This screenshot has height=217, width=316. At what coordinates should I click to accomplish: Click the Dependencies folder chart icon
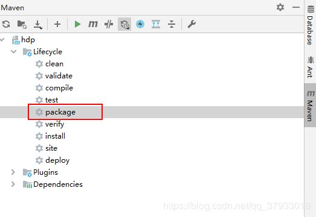pos(27,184)
